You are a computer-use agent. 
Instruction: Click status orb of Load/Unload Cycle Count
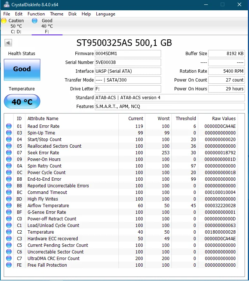(9, 225)
